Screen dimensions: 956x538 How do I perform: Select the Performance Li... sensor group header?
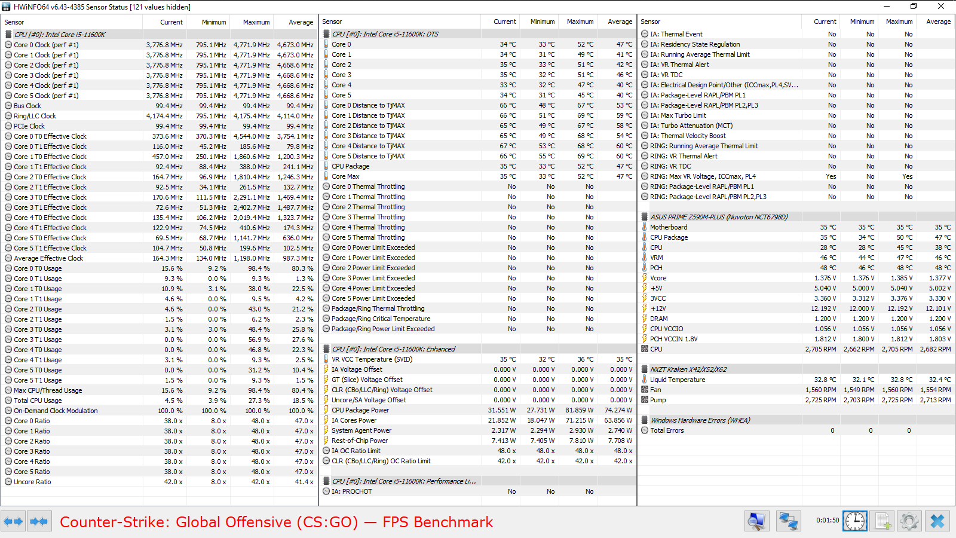[478, 481]
